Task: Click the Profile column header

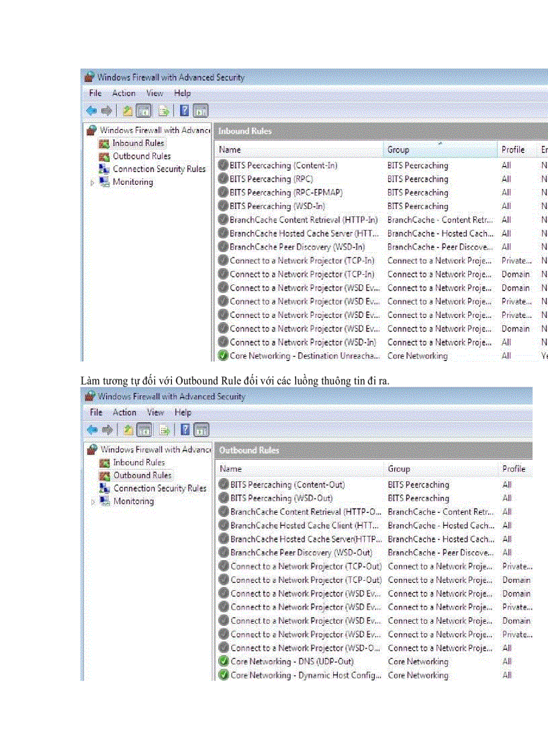Action: pos(513,149)
